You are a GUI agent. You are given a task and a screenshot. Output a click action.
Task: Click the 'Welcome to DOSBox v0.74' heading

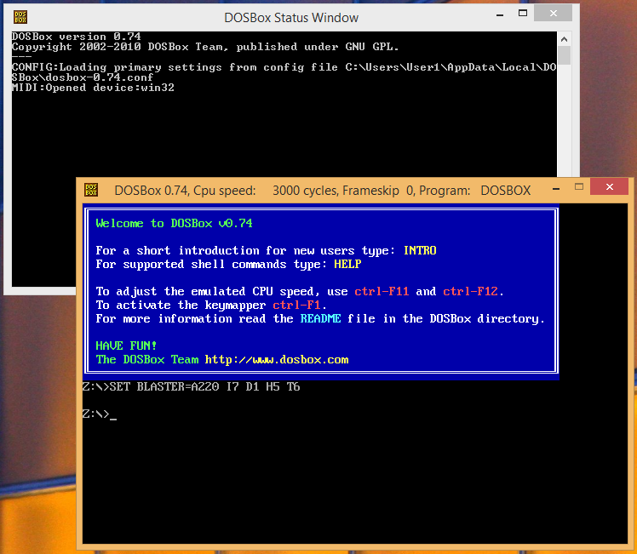(174, 223)
